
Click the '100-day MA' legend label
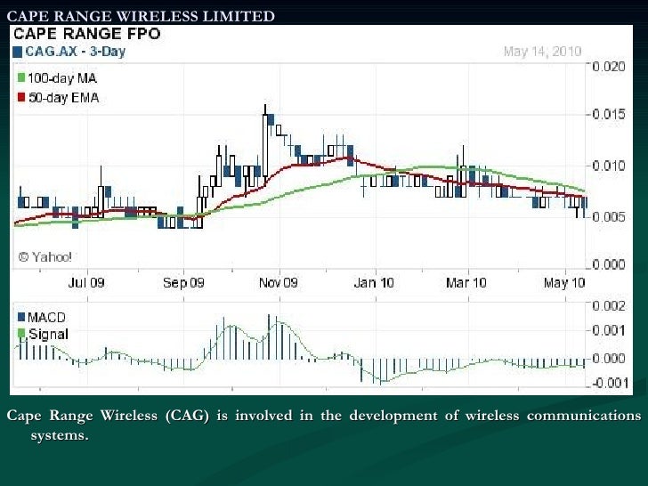62,77
